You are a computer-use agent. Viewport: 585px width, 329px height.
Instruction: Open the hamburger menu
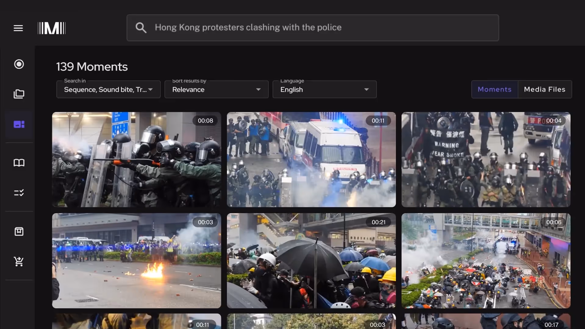click(18, 28)
